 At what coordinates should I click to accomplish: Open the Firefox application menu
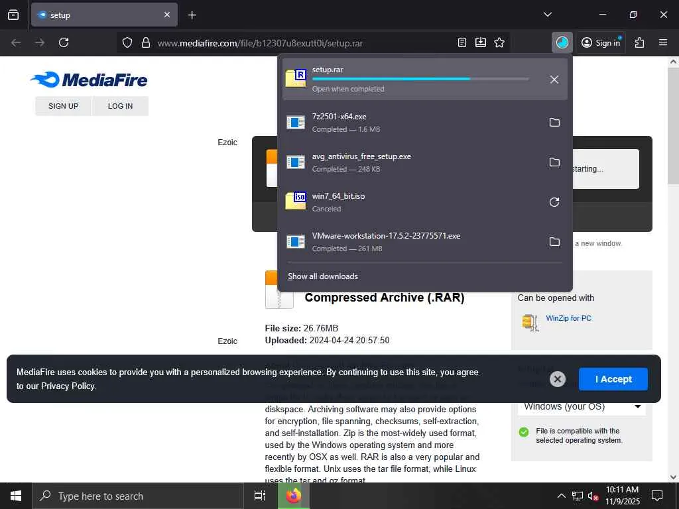[663, 42]
